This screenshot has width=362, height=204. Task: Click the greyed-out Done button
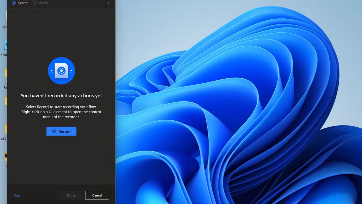point(71,195)
